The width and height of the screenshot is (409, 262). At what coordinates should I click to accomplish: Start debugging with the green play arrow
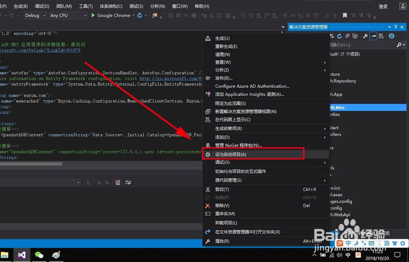[x=93, y=16]
